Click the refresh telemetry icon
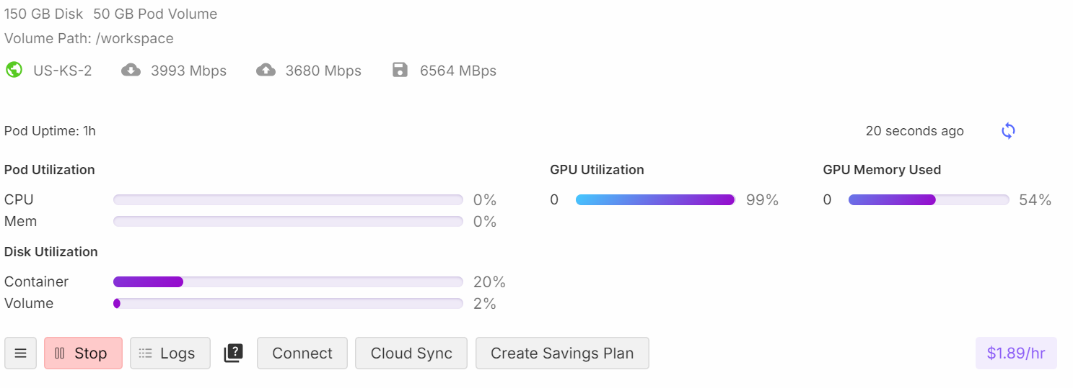This screenshot has height=388, width=1073. [x=1008, y=131]
